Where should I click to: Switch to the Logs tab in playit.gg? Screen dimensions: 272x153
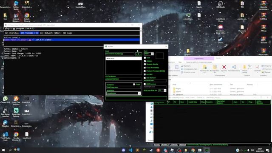coord(67,33)
